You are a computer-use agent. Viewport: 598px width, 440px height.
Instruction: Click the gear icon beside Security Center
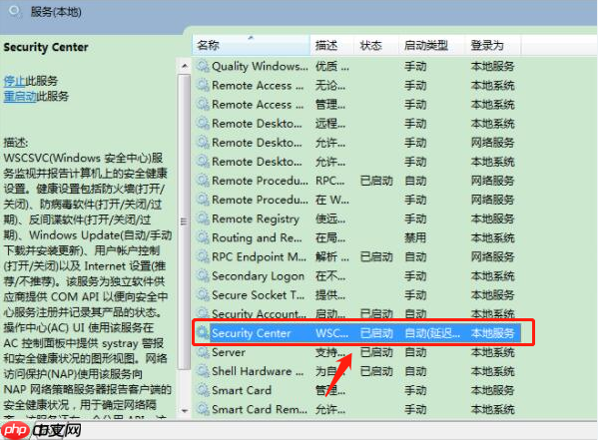click(x=203, y=333)
